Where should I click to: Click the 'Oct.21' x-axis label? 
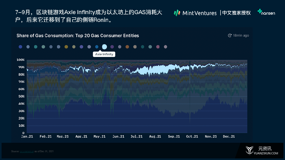point(192,137)
